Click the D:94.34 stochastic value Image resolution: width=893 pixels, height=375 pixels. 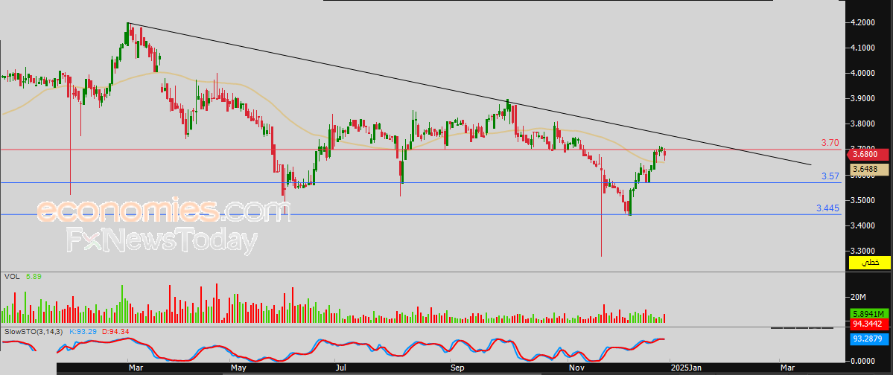point(115,331)
